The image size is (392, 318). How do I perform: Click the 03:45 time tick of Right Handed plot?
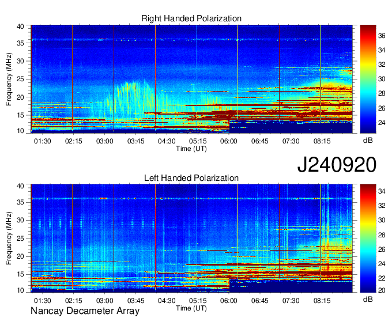click(135, 141)
